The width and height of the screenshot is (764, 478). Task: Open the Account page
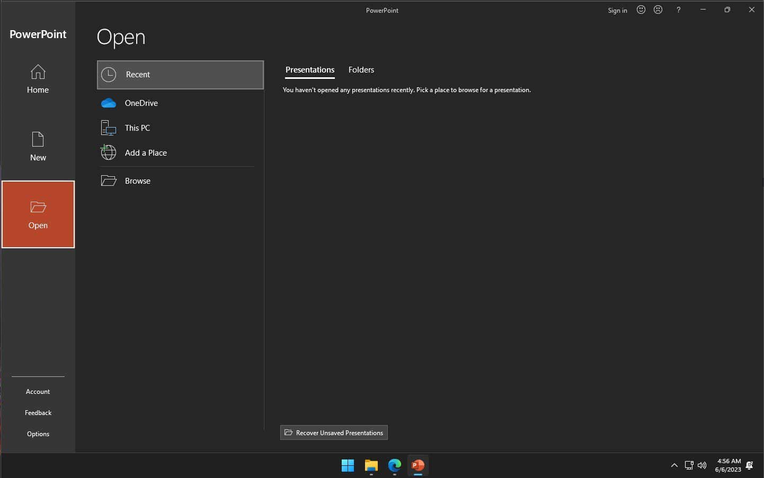pyautogui.click(x=38, y=392)
